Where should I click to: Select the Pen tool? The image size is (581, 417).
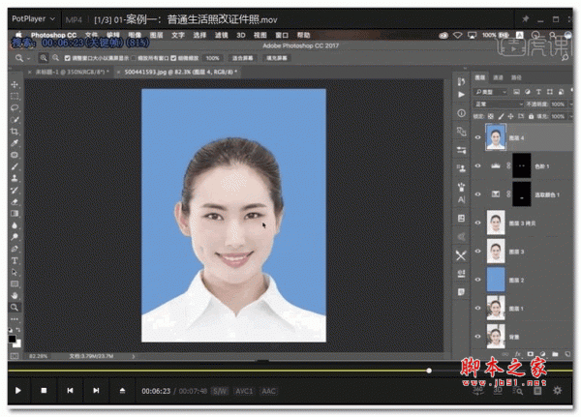click(15, 249)
